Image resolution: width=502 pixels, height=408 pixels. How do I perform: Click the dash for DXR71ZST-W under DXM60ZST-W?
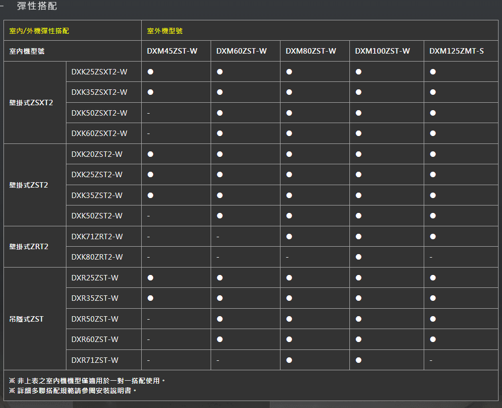pyautogui.click(x=218, y=360)
